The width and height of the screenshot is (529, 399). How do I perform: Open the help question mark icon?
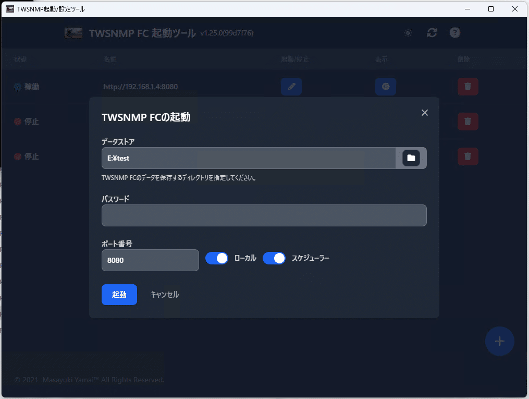click(x=454, y=32)
